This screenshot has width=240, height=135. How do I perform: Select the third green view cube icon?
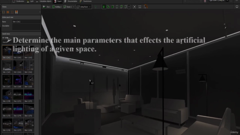click(112, 7)
